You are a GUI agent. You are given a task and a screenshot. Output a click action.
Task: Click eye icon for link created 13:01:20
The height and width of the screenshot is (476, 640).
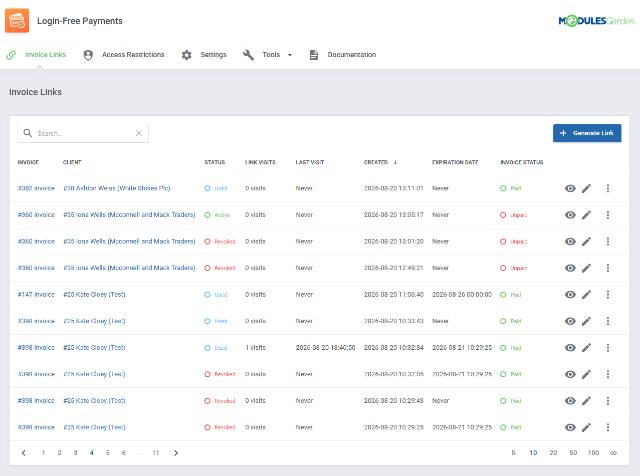click(570, 242)
